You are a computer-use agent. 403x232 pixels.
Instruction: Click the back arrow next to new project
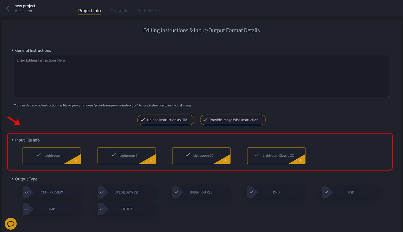pos(7,8)
